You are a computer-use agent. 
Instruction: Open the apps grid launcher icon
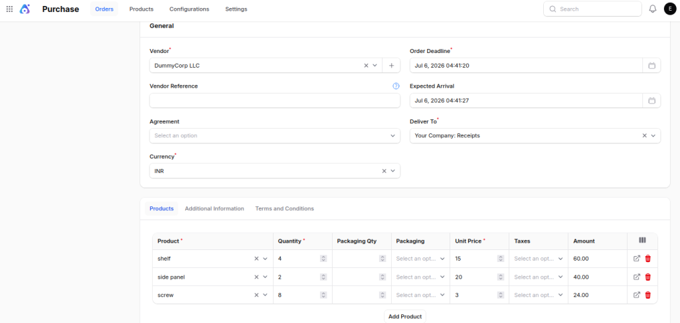tap(9, 9)
